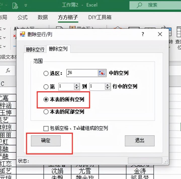Viewport: 181px width, 179px height.
Task: Select the 选区 radio option
Action: tap(46, 73)
